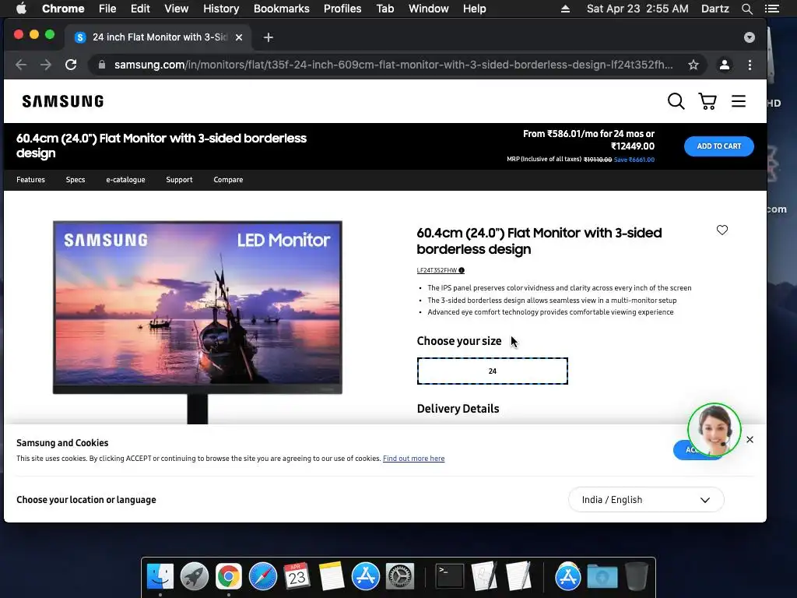
Task: Open the Tab menu
Action: tap(384, 9)
